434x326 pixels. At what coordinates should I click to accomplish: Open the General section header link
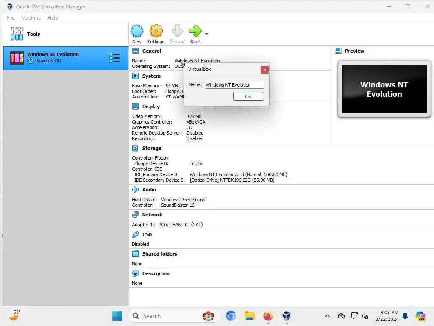(x=151, y=51)
